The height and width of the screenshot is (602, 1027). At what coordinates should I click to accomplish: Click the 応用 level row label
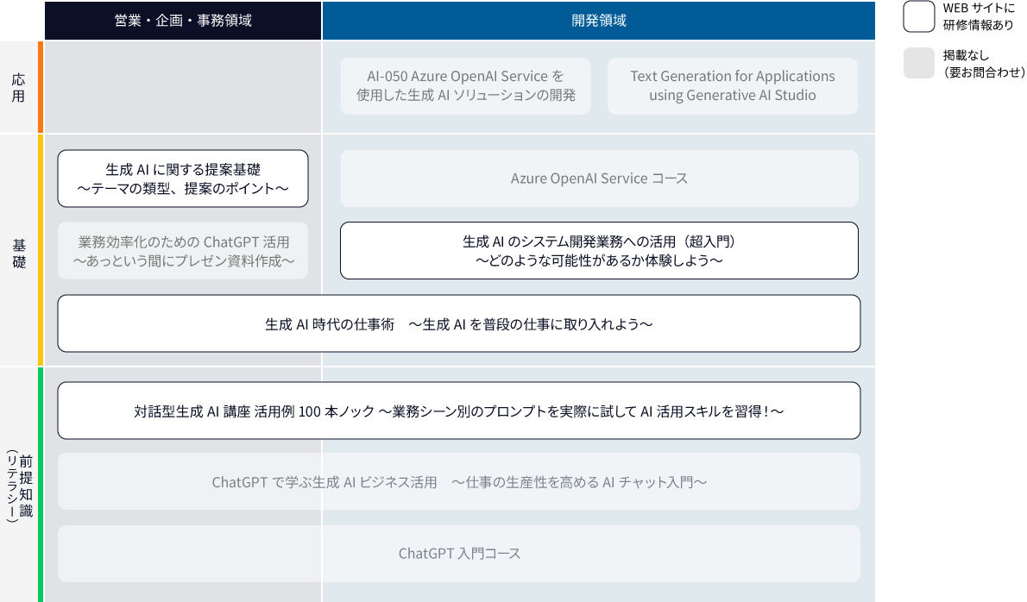pyautogui.click(x=18, y=88)
